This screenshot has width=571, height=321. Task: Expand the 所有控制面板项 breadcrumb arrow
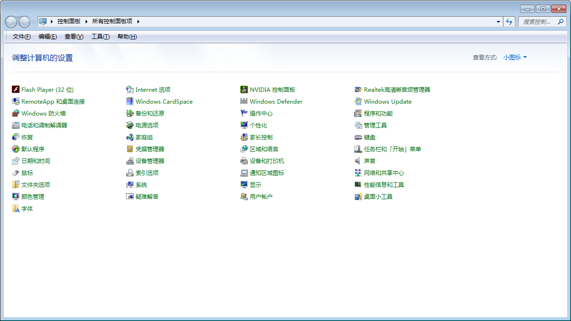coord(138,21)
